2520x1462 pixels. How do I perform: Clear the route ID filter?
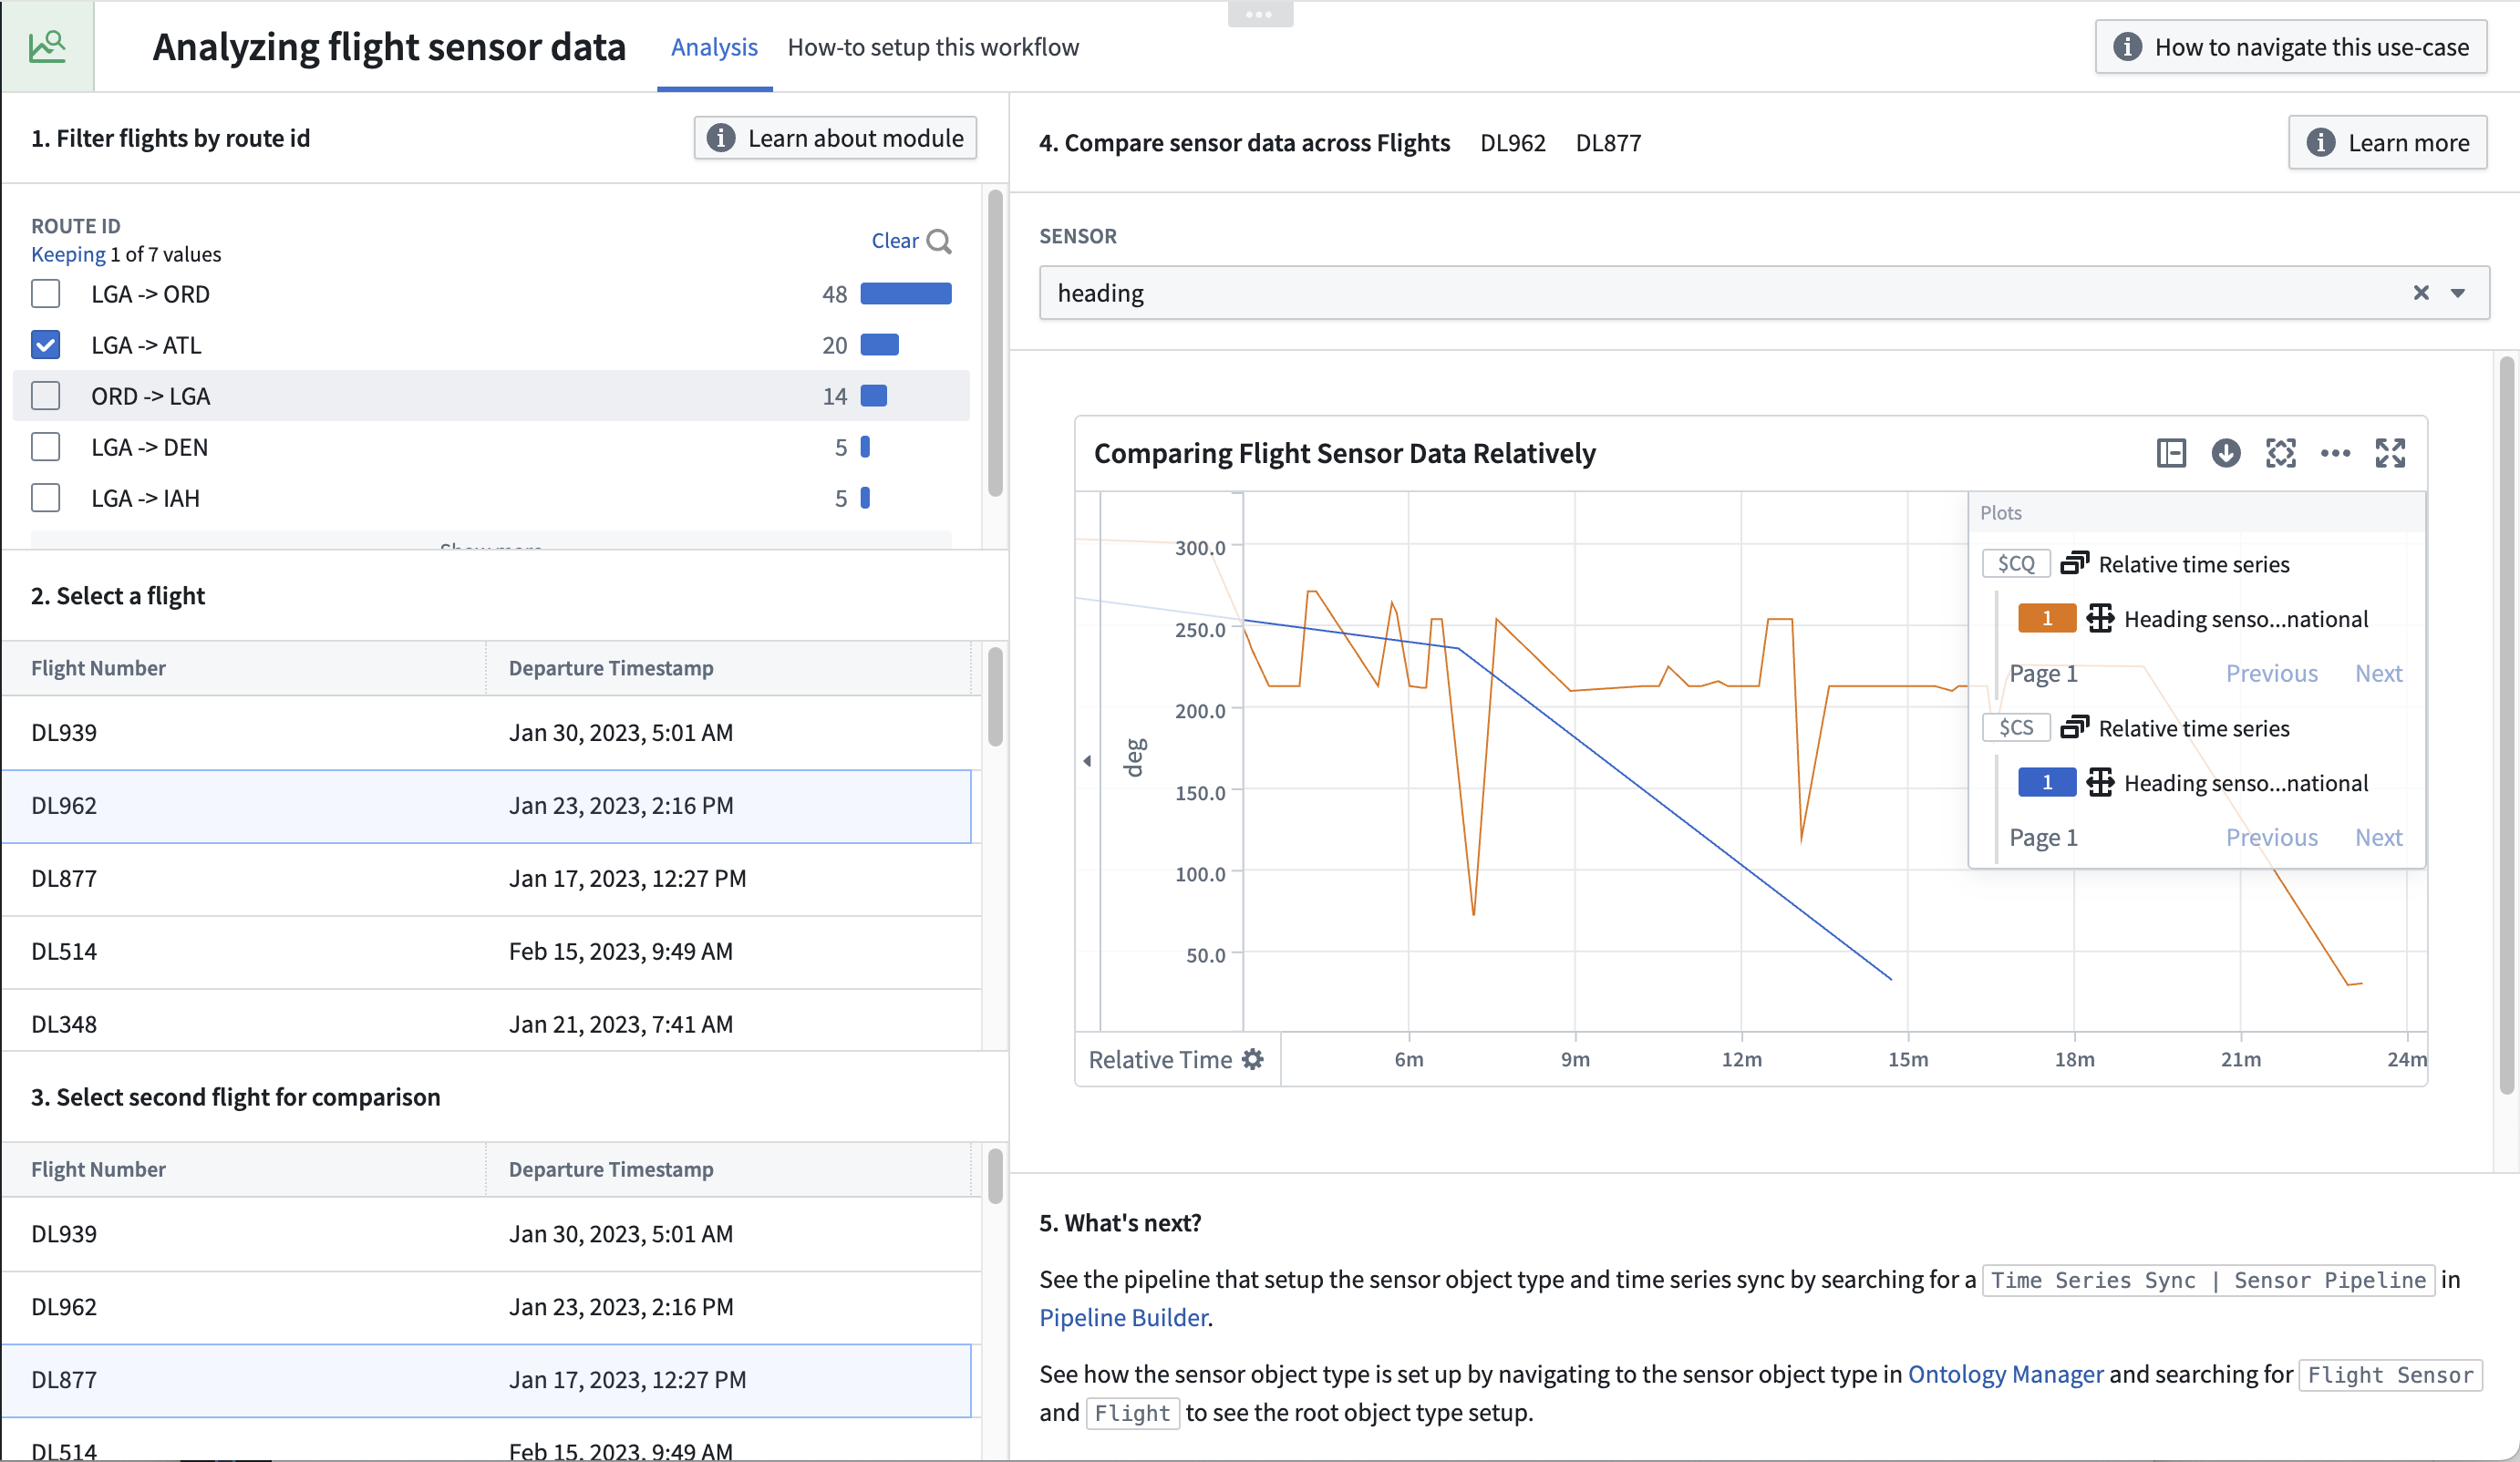895,240
